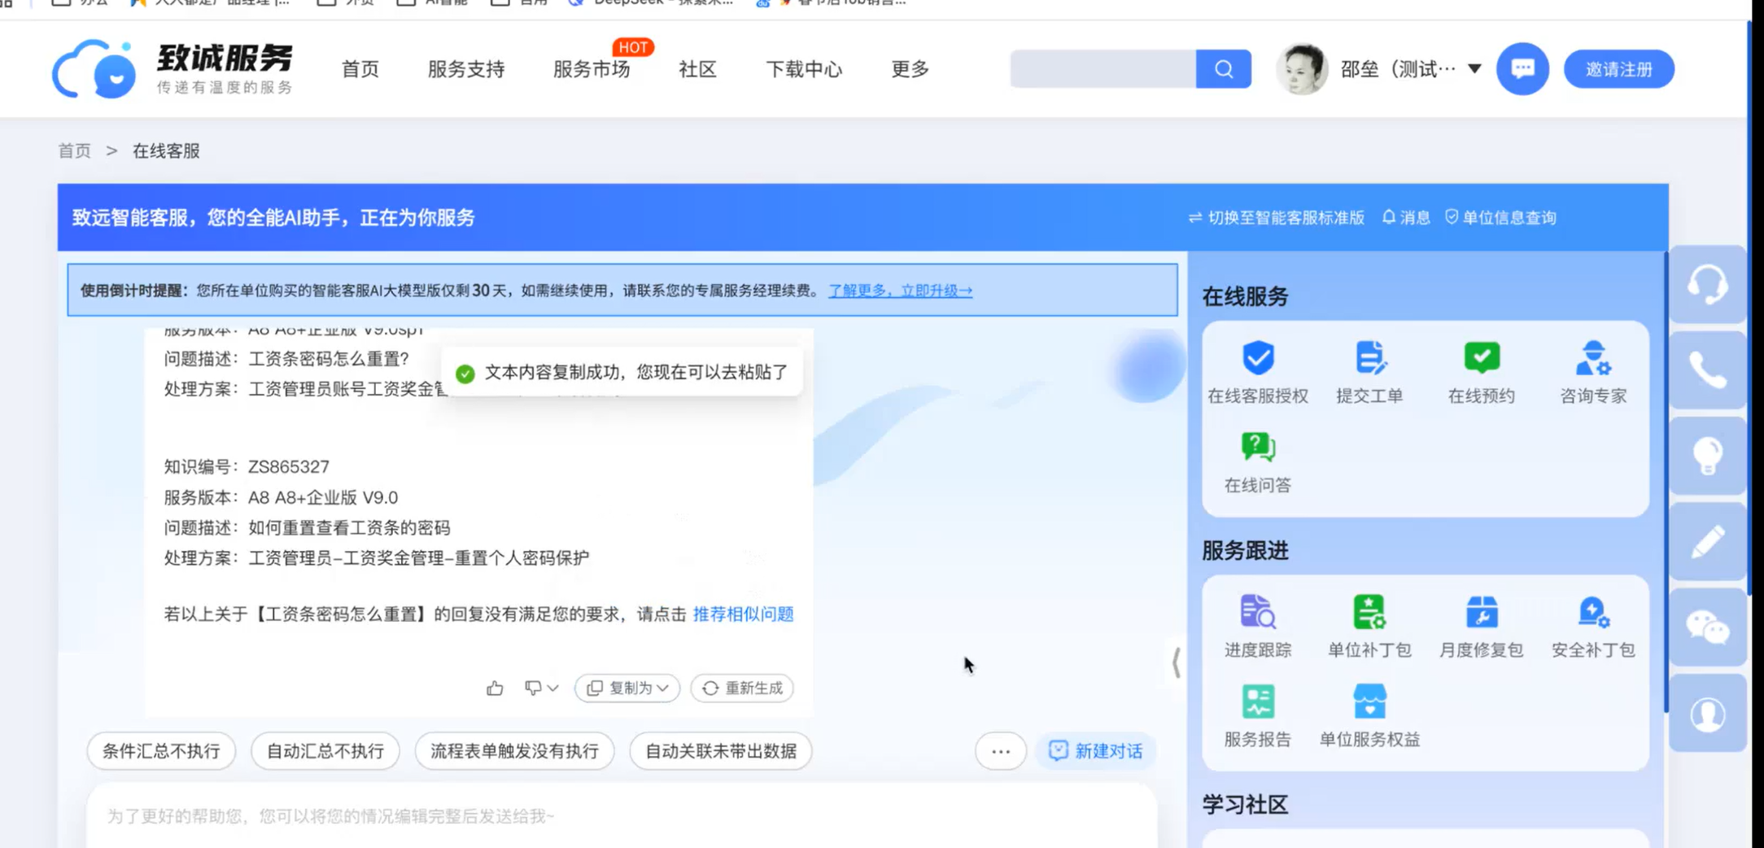
Task: Go to 下载中心 in navigation
Action: (804, 69)
